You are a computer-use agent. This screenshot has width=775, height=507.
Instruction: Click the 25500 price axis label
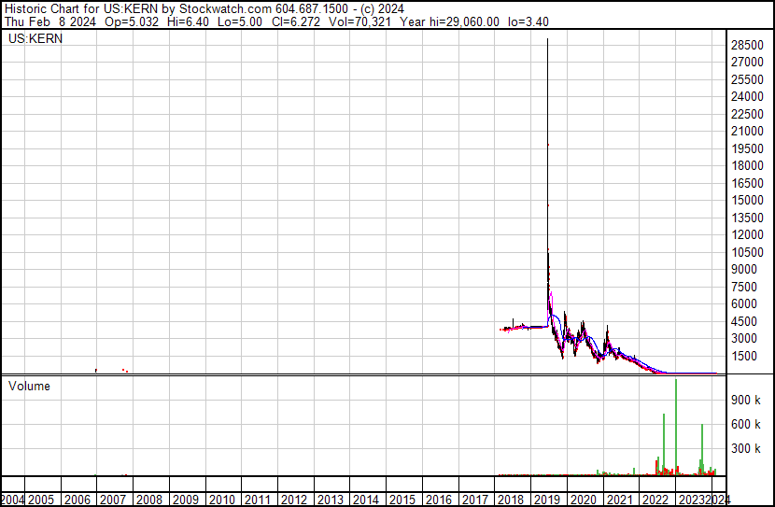pos(747,79)
